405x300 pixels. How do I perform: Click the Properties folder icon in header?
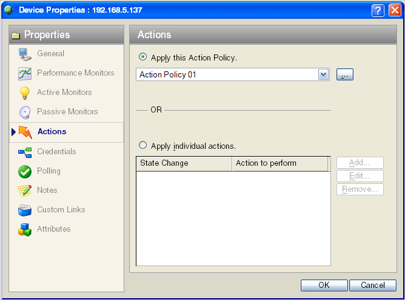coord(16,35)
